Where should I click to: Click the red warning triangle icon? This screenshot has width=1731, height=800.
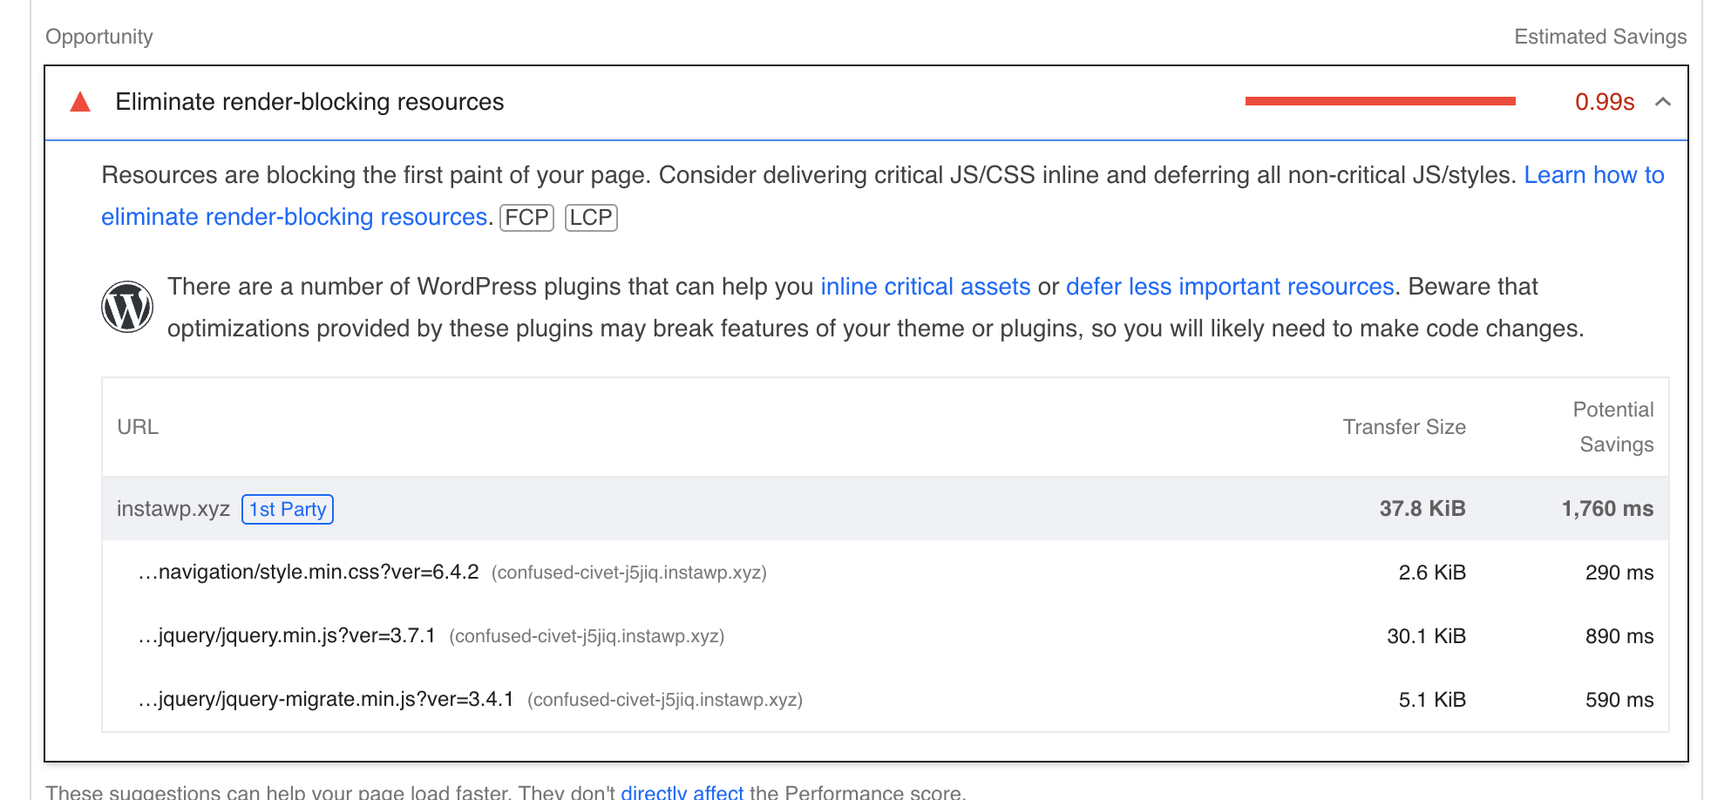79,101
